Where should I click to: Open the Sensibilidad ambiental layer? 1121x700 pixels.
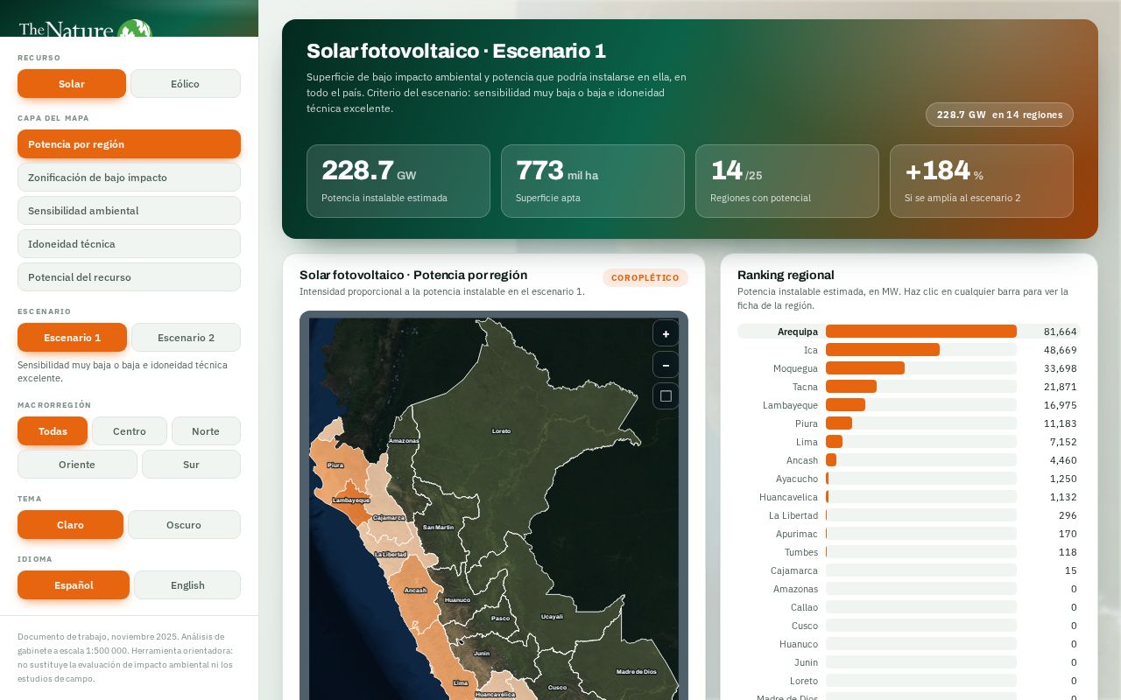(x=129, y=211)
